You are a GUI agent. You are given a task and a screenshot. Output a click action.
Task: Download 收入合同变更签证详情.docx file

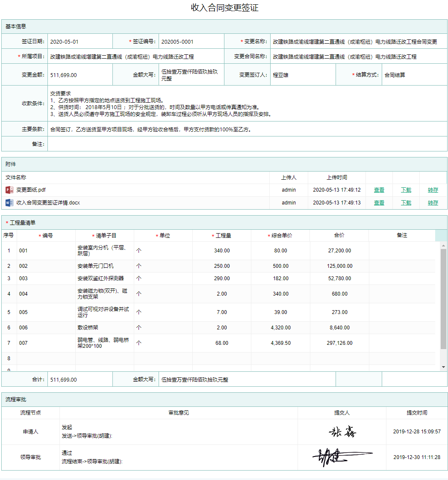(406, 203)
